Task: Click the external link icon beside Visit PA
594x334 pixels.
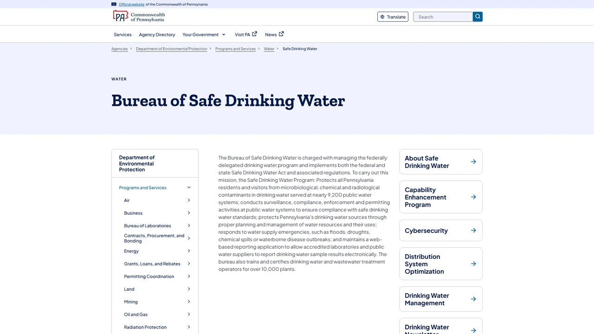Action: tap(254, 34)
